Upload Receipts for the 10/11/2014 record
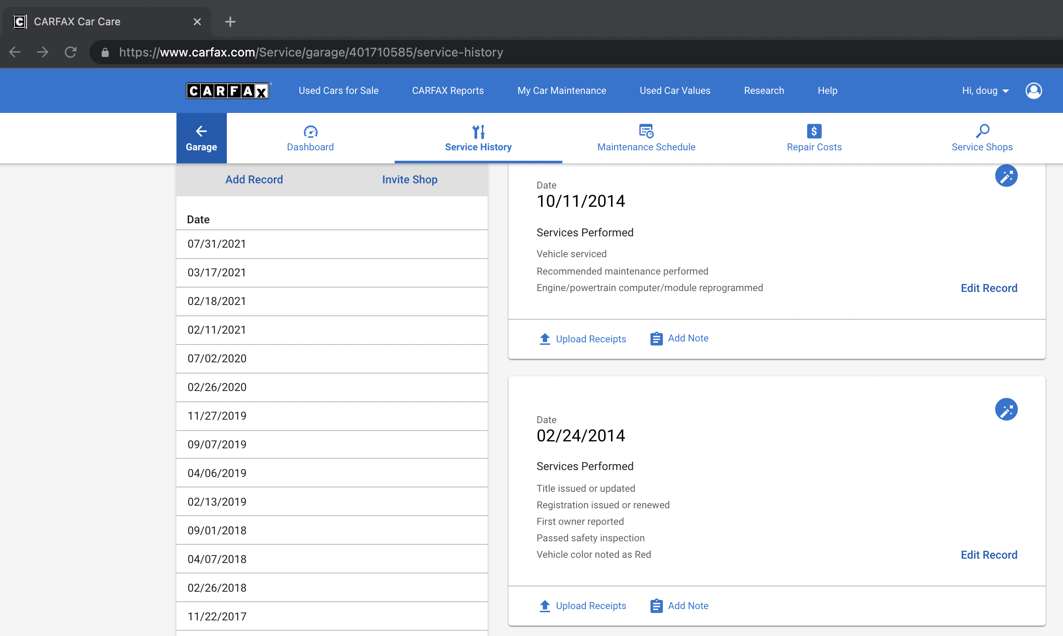The width and height of the screenshot is (1063, 636). click(582, 339)
